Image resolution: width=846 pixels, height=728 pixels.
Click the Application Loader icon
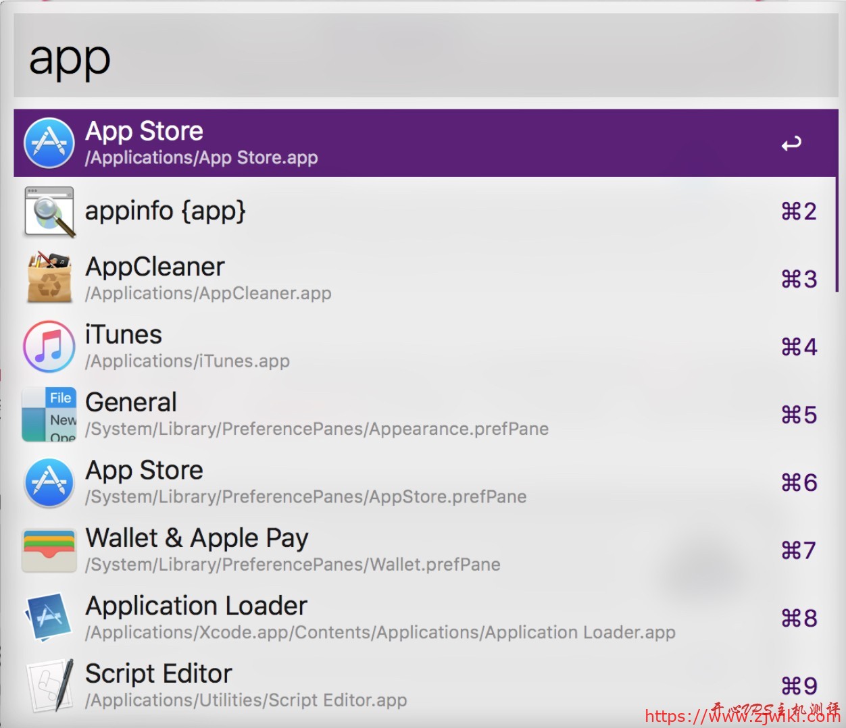click(x=49, y=618)
